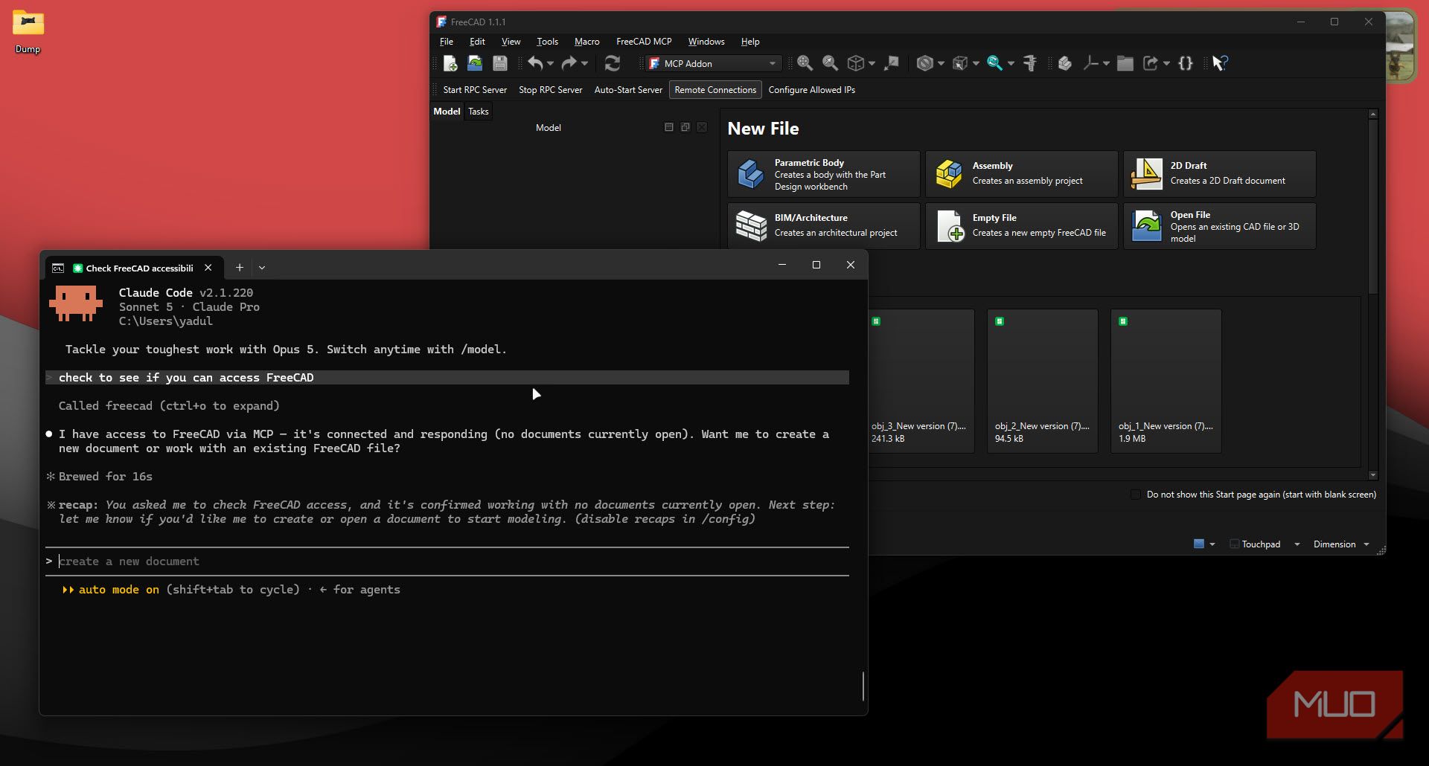
Task: Click the Parametric Body card icon
Action: pyautogui.click(x=750, y=174)
